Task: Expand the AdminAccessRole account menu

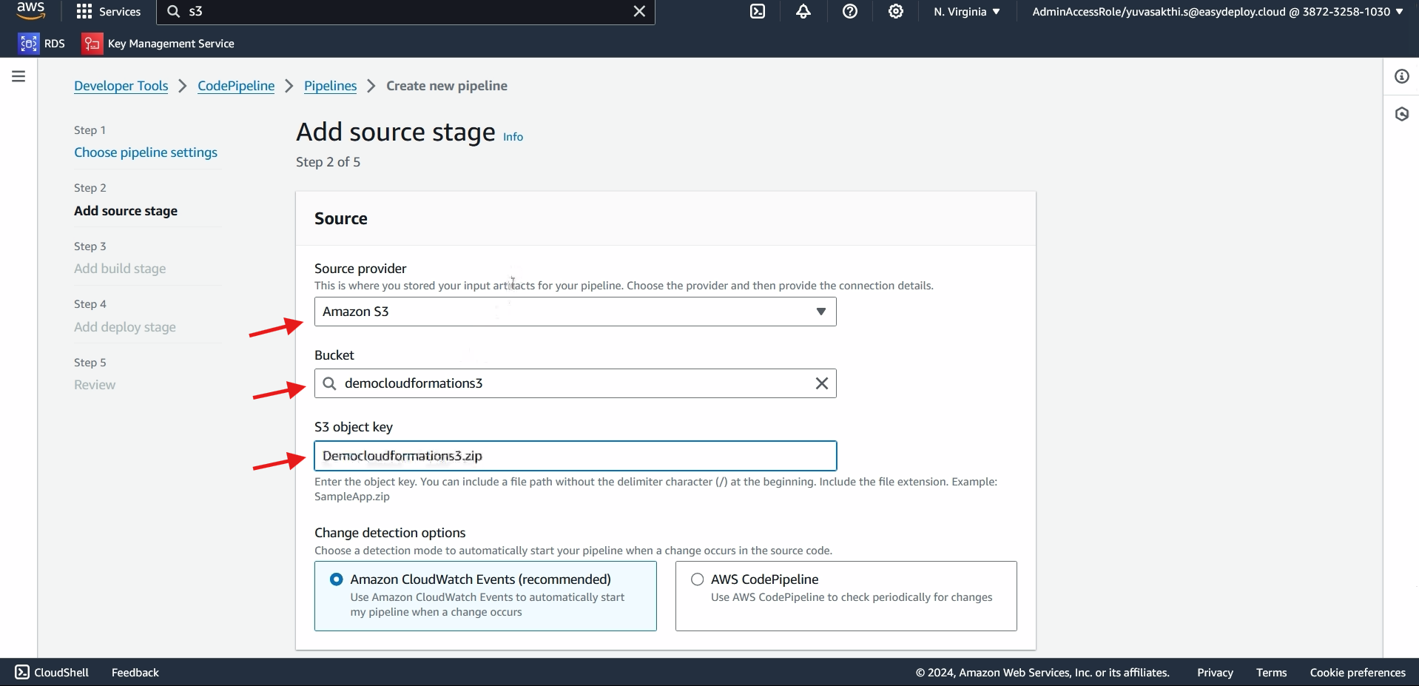Action: click(x=1218, y=12)
